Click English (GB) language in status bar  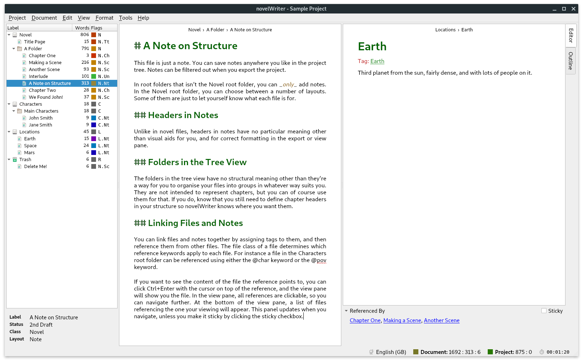pyautogui.click(x=391, y=352)
